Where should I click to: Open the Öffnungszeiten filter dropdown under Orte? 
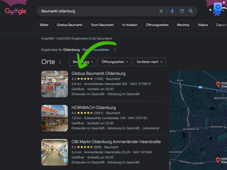[115, 62]
